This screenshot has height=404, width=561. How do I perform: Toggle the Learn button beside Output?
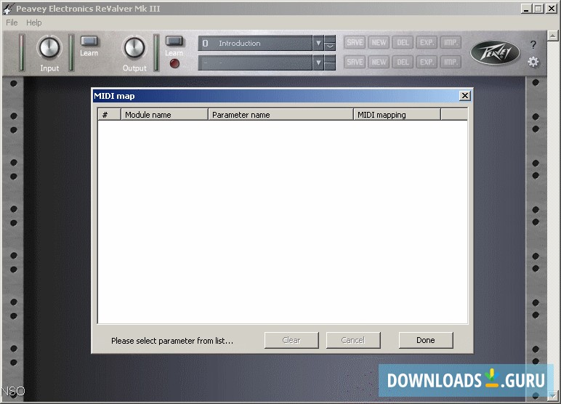tap(174, 41)
